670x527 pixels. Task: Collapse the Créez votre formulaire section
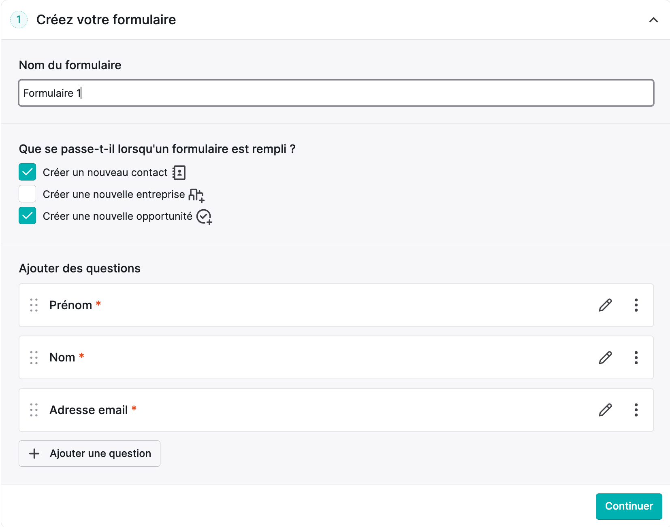click(653, 20)
